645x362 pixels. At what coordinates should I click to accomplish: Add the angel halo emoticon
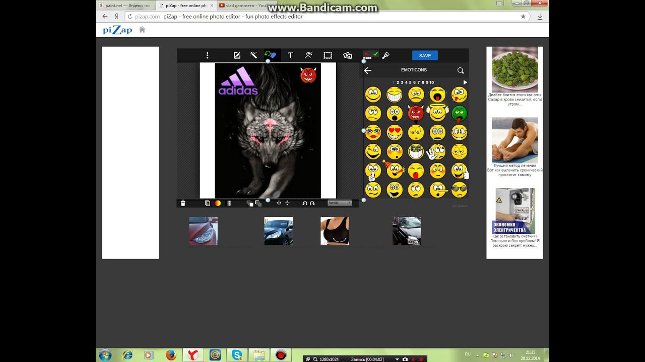(x=437, y=113)
